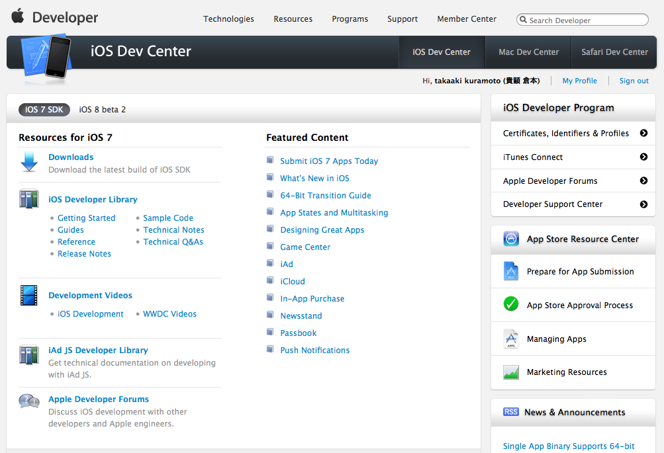Click arrow next to Apple Developer Forums sidebar
Screen dimensions: 664x453
pyautogui.click(x=643, y=181)
